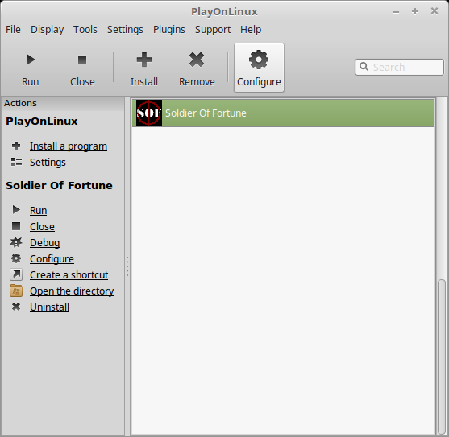Click the Debug bug icon in sidebar

[16, 242]
